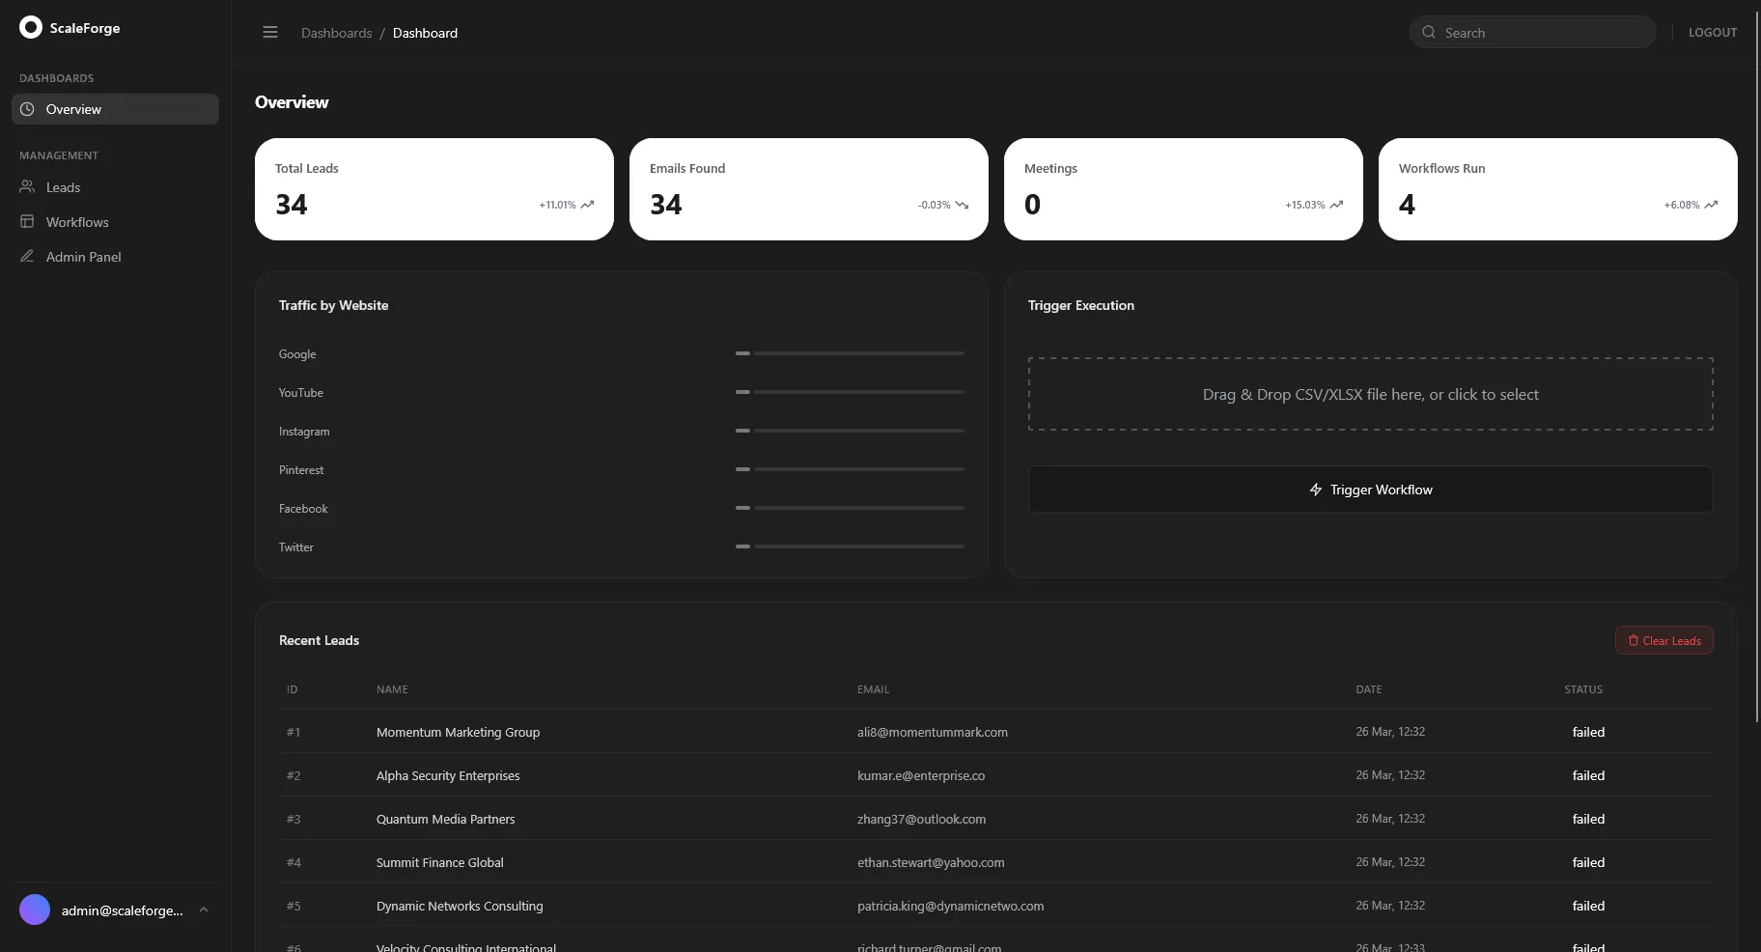Click the Meetings stat card
The height and width of the screenshot is (952, 1761).
tap(1184, 189)
